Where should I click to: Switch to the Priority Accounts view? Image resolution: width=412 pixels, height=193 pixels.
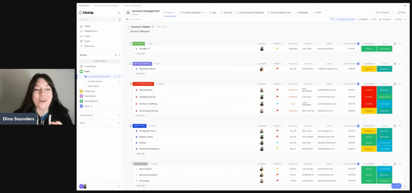(x=191, y=13)
